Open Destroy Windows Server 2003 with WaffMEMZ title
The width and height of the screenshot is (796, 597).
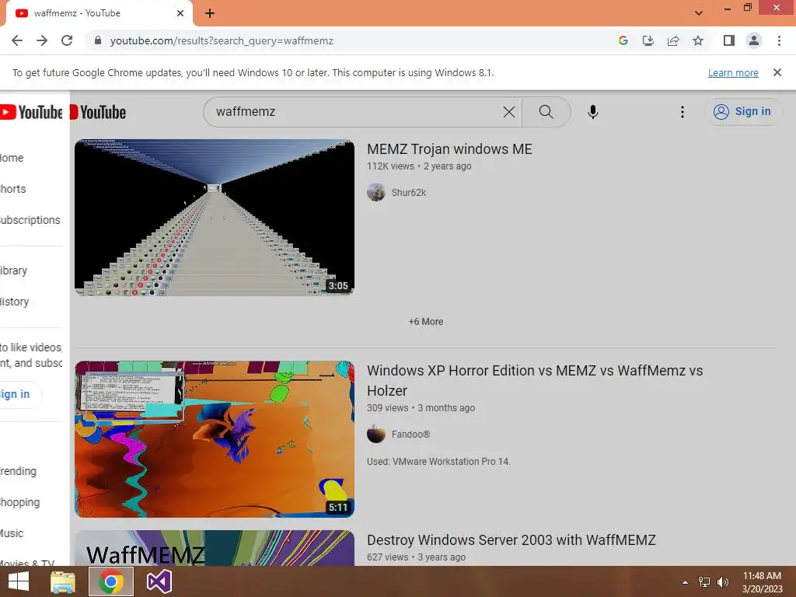click(511, 540)
